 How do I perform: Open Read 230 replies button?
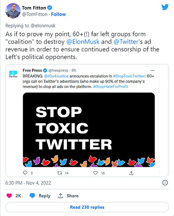click(87, 207)
